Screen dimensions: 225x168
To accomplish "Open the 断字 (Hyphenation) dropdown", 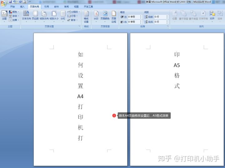I will click(72, 20).
